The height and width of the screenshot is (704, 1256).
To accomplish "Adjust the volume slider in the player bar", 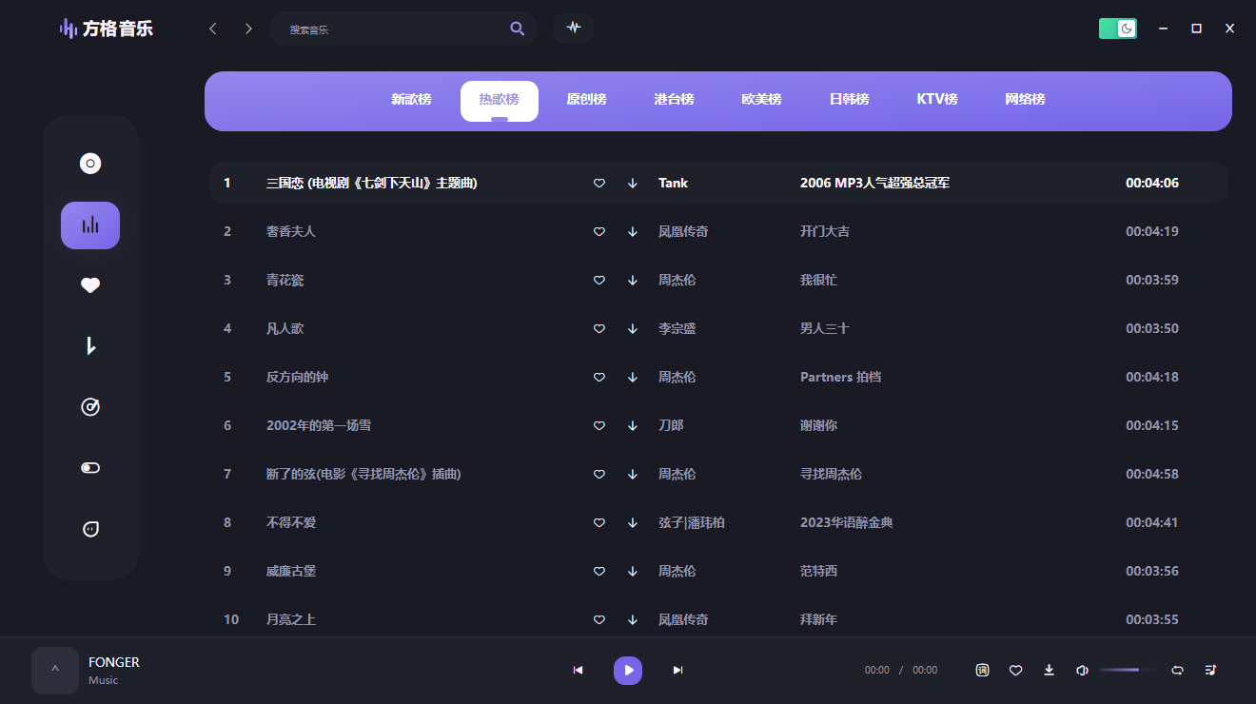I will point(1128,670).
